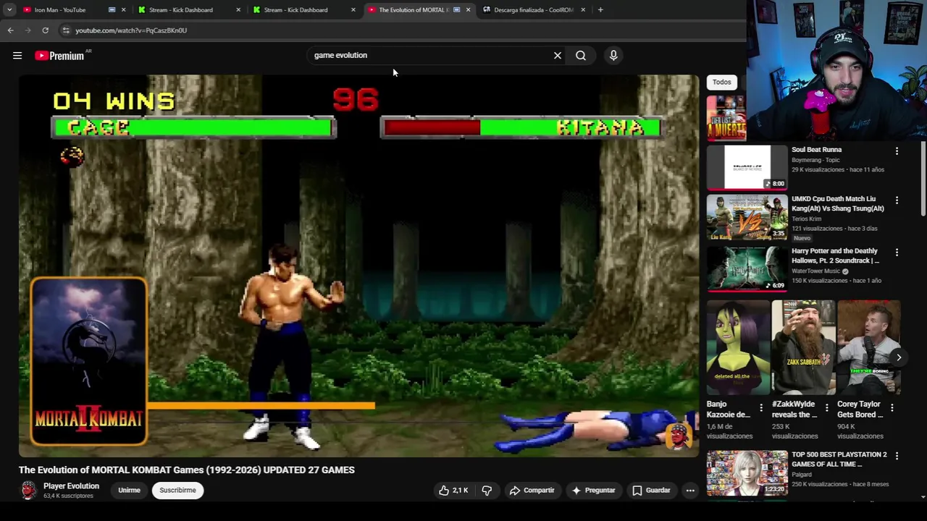927x521 pixels.
Task: Go forward with the browser forward arrow
Action: (28, 30)
